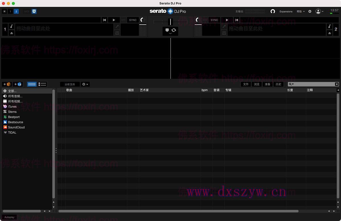Toggle the Autoplay button
The image size is (341, 221).
9,217
